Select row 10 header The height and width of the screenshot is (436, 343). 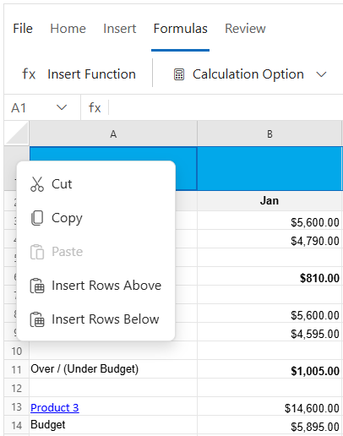[x=17, y=351]
